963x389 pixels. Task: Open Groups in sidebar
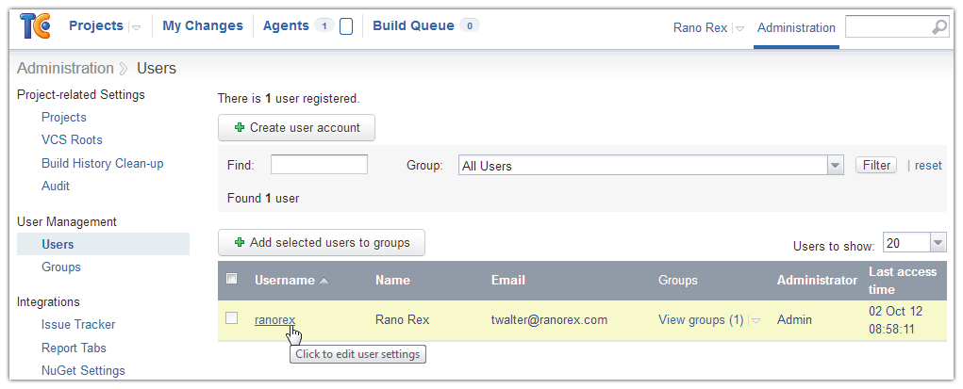point(60,267)
